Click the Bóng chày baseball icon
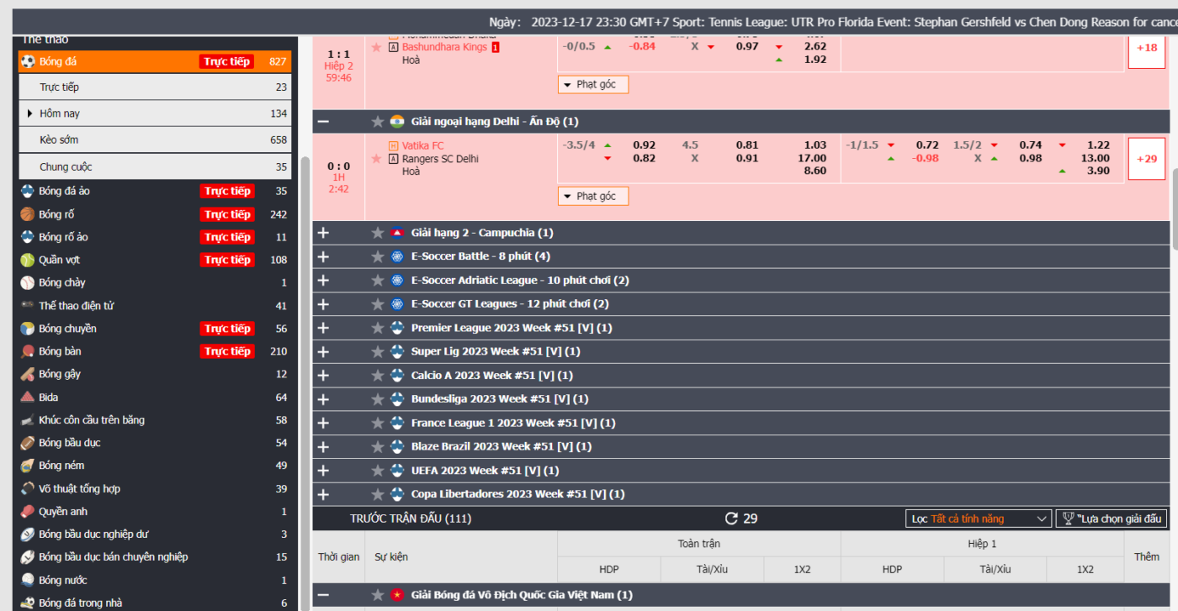Image resolution: width=1178 pixels, height=611 pixels. 28,282
